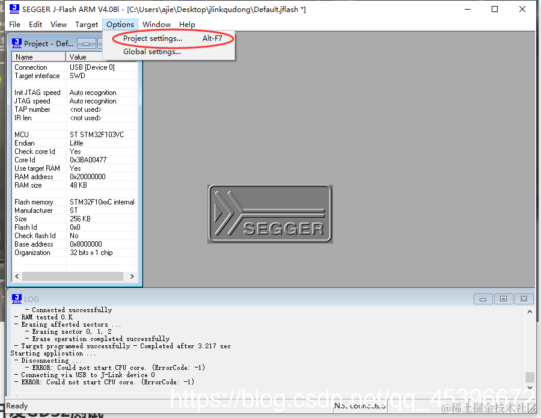This screenshot has width=541, height=418.
Task: Select the Manufacturer row
Action: tap(75, 211)
